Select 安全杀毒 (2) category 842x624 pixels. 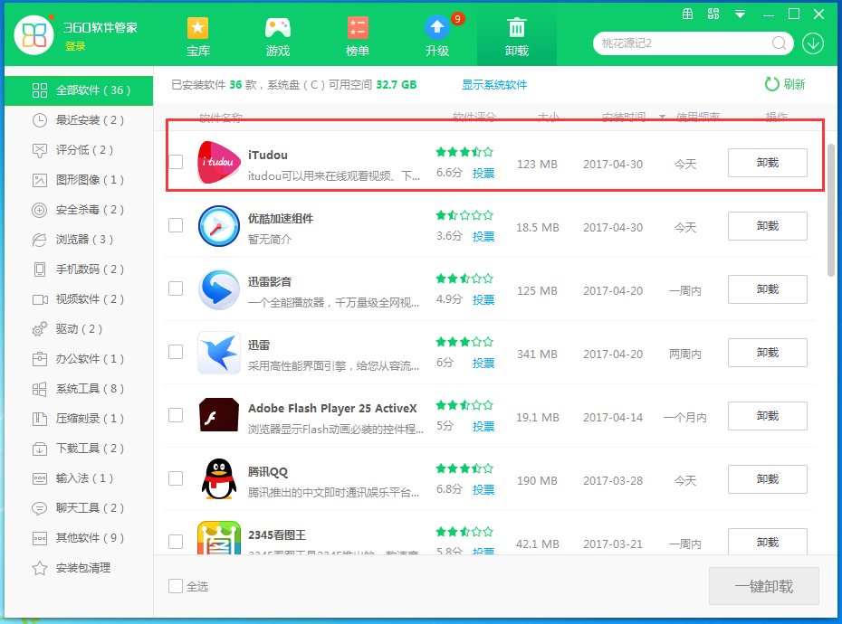click(x=79, y=210)
